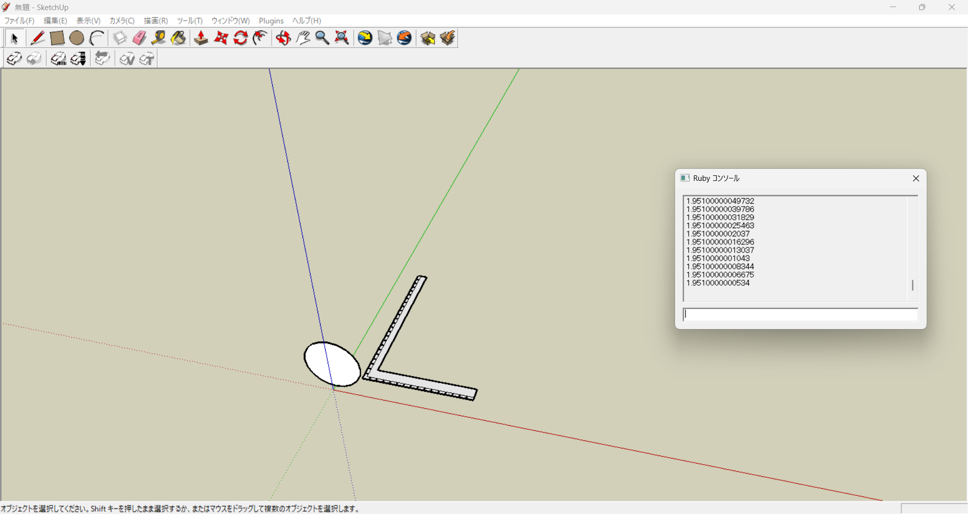968x514 pixels.
Task: Select the Line pencil tool
Action: coord(37,38)
